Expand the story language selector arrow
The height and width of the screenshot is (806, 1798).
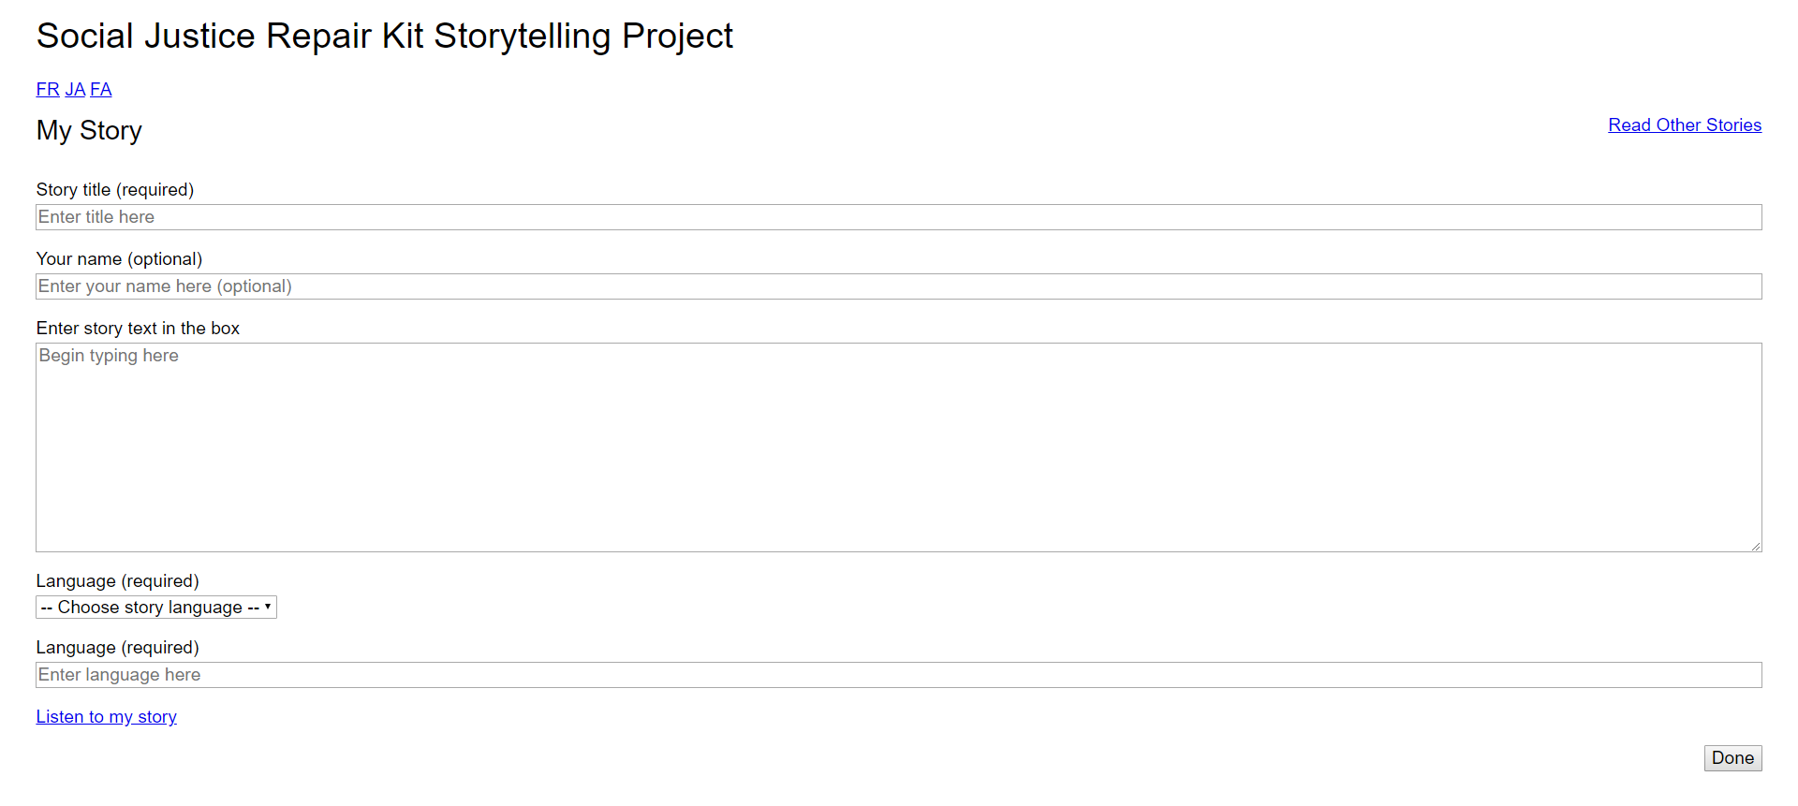click(x=267, y=607)
